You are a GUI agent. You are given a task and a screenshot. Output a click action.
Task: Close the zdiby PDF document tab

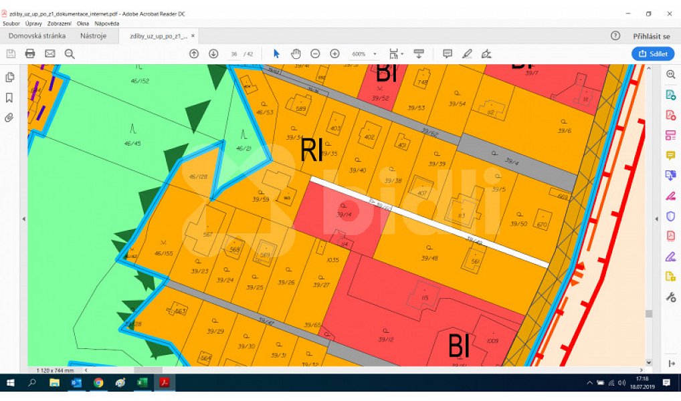click(x=193, y=36)
